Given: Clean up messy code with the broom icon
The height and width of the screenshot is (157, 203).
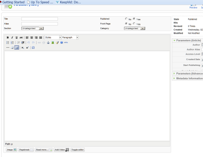Looking at the screenshot, I should pos(57,42).
